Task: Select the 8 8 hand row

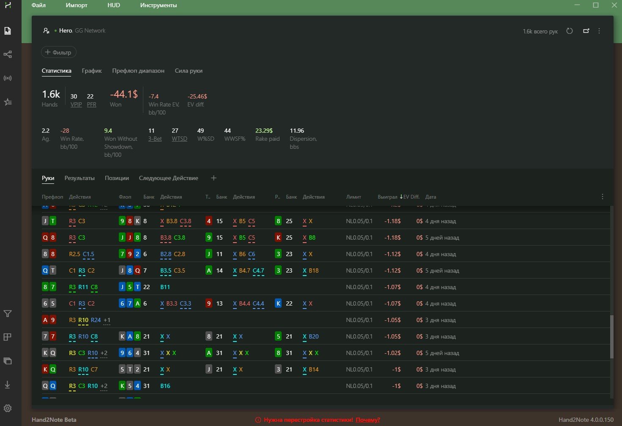Action: tap(326, 254)
